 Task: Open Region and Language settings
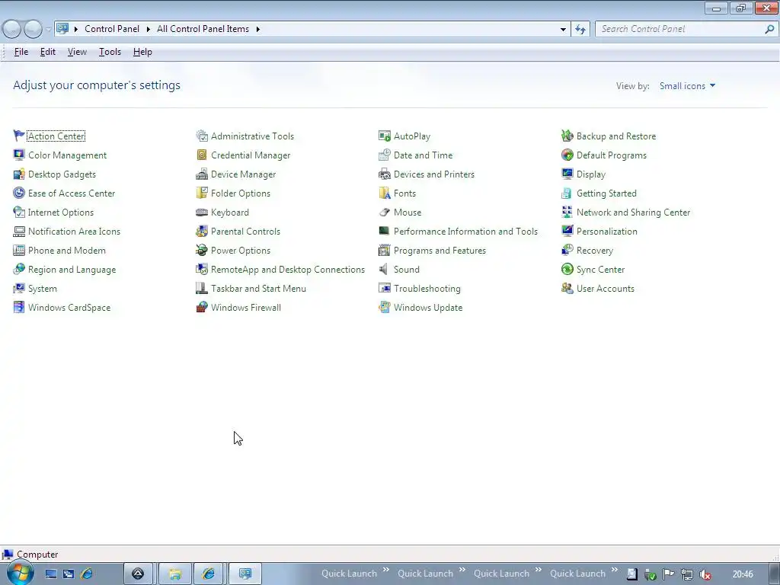(72, 269)
